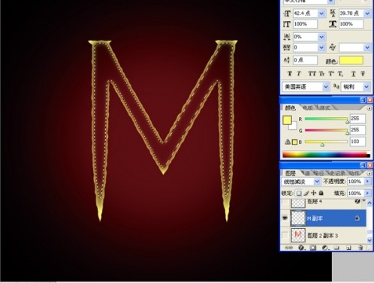Image resolution: width=374 pixels, height=283 pixels.
Task: Apply subscript text style
Action: 340,74
